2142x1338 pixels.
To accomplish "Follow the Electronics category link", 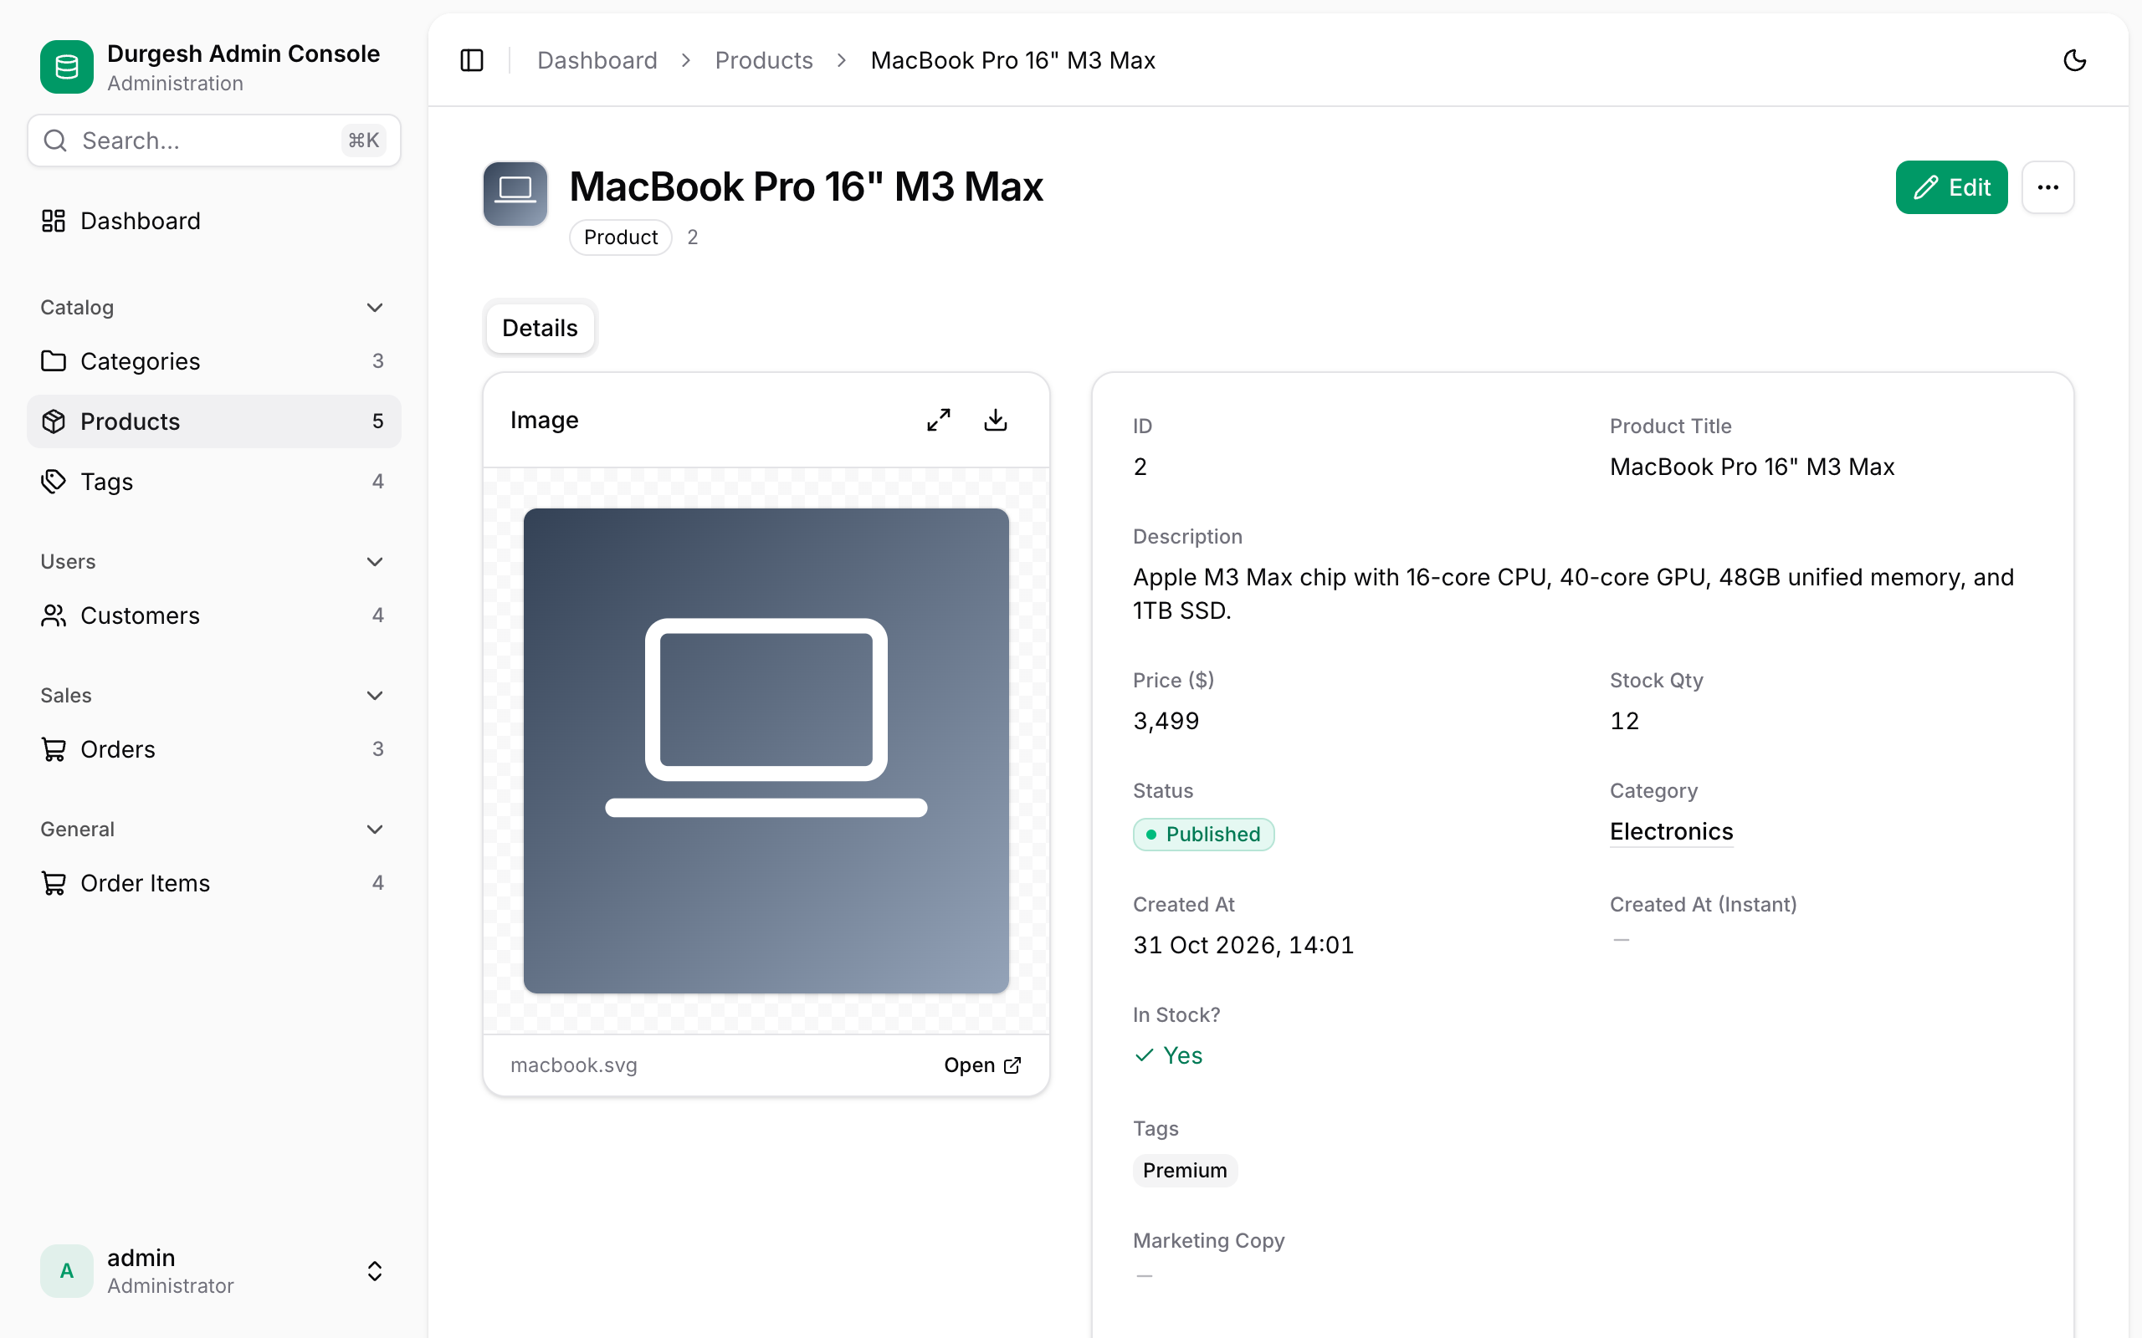I will tap(1671, 832).
